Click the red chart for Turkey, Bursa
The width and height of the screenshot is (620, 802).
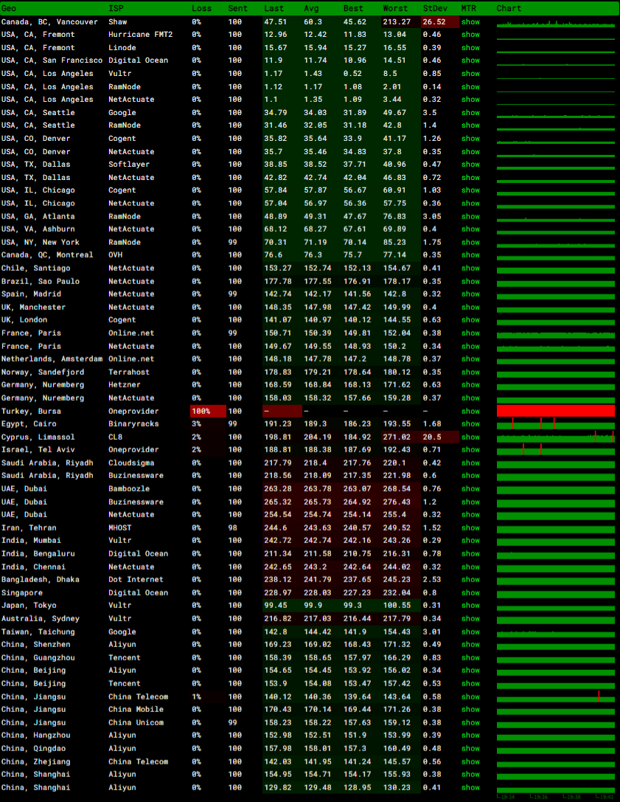[555, 411]
